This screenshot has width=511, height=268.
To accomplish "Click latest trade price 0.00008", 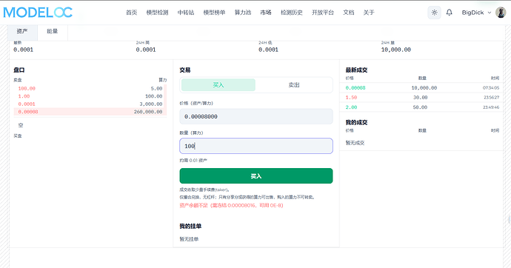I will click(x=355, y=88).
